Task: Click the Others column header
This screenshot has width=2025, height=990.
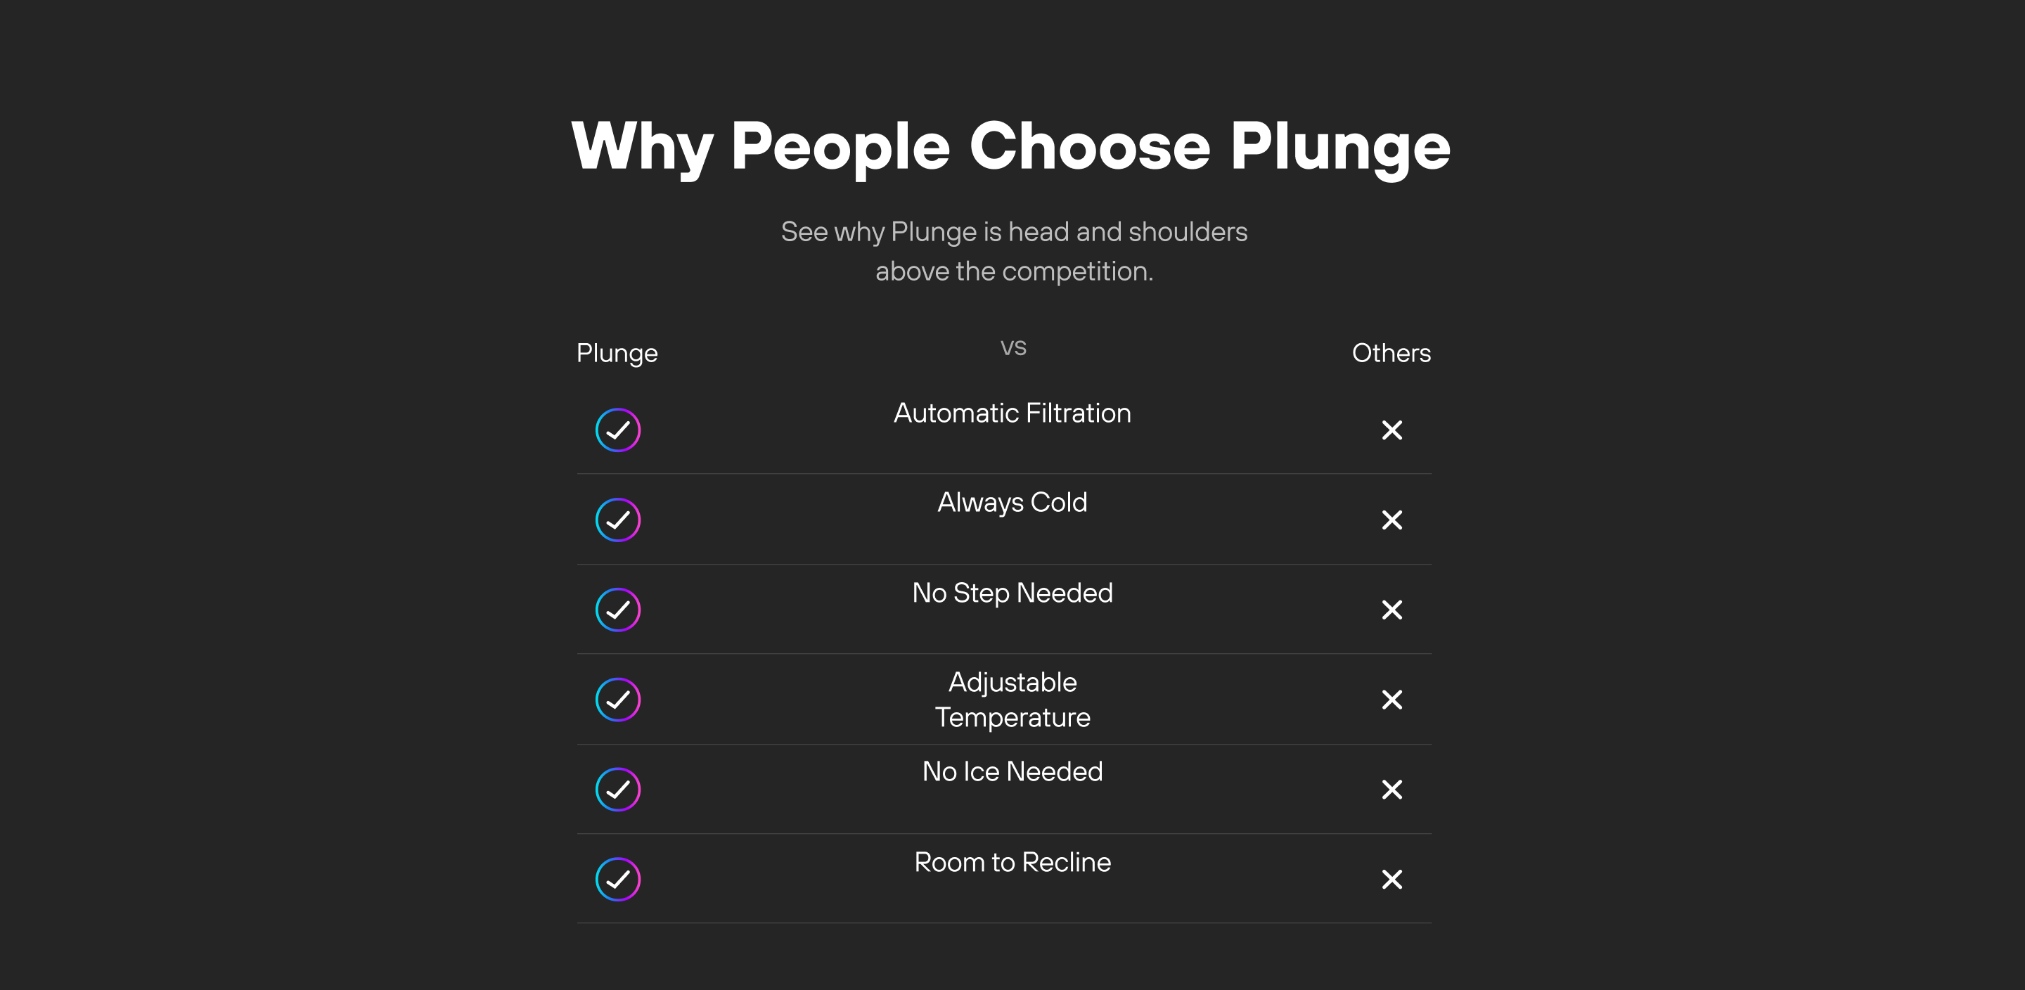Action: (1391, 353)
